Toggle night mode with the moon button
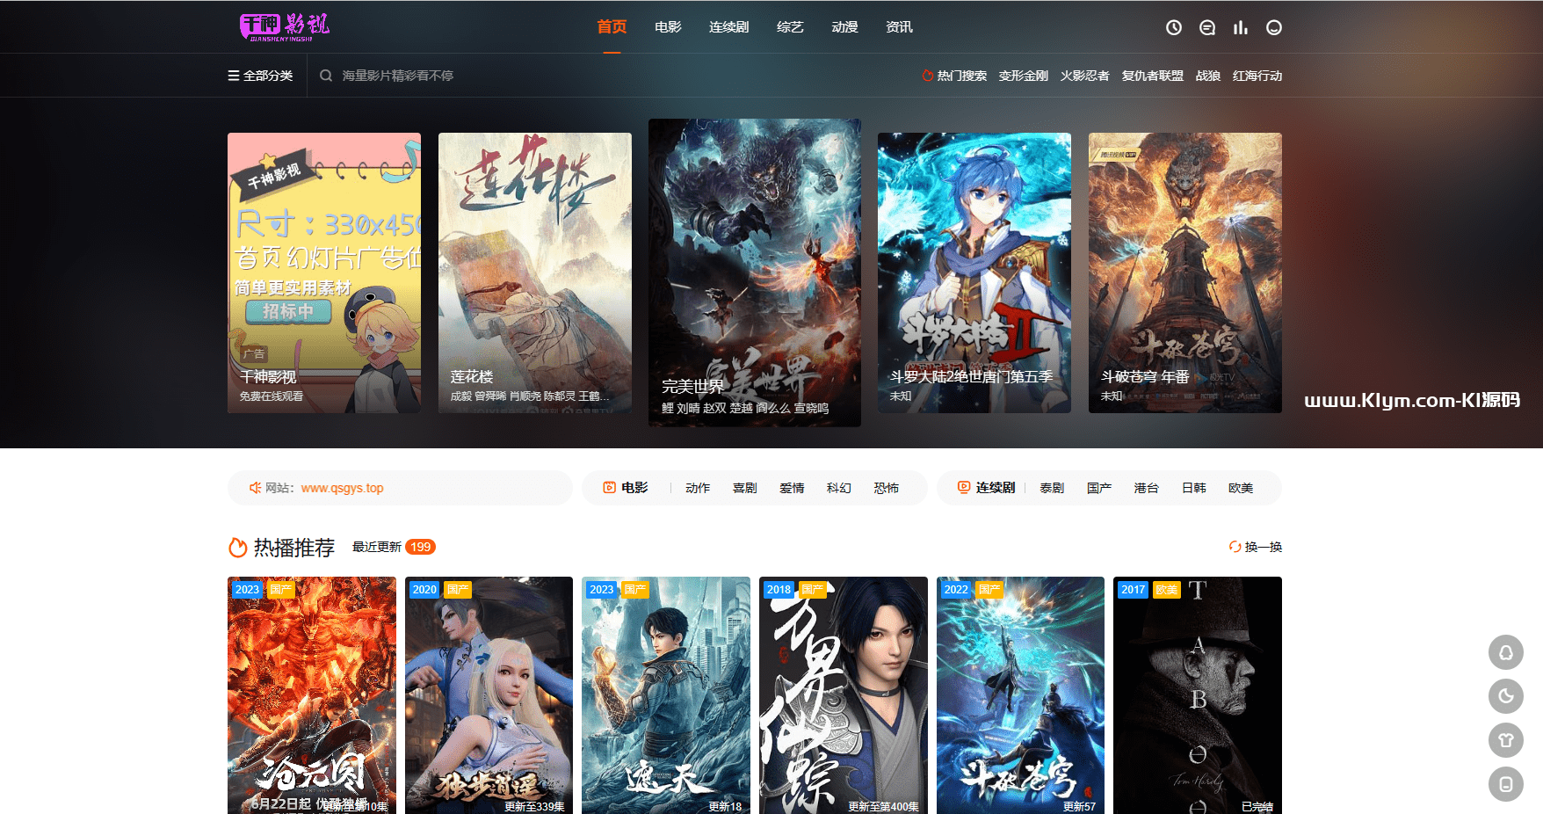 1505,696
